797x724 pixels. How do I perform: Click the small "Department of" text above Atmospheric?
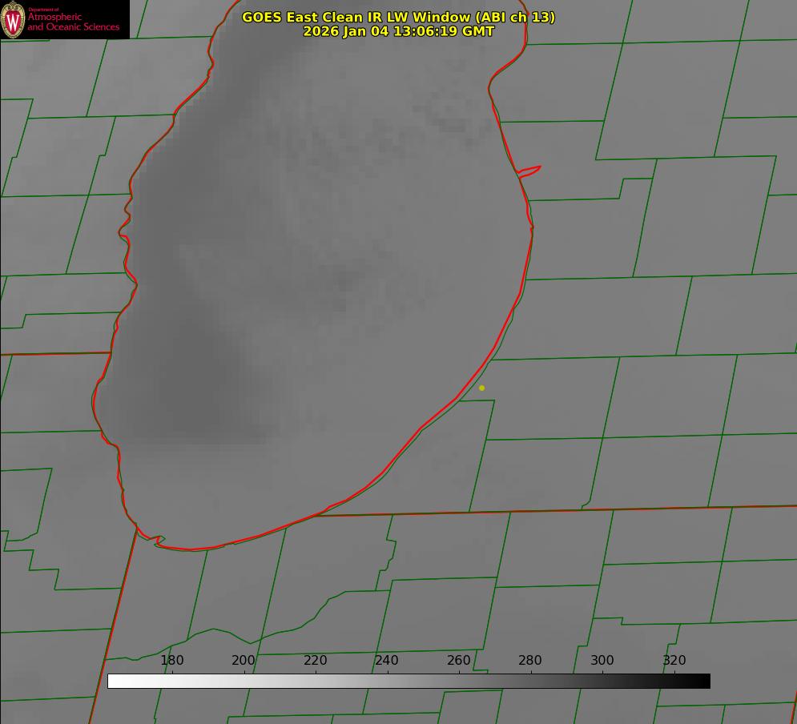pyautogui.click(x=43, y=10)
